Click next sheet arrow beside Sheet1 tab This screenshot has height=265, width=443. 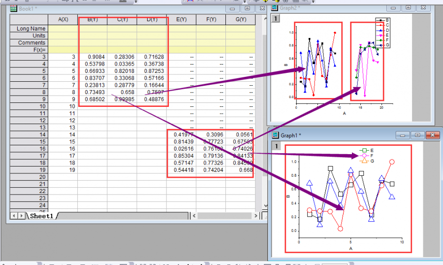tap(22, 216)
